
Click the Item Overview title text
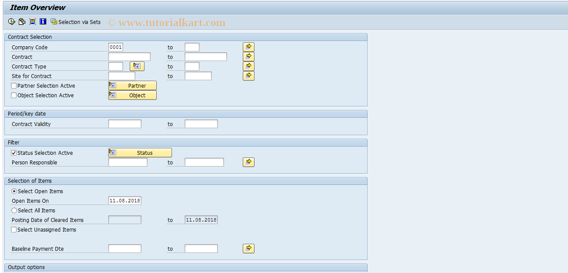tap(38, 7)
